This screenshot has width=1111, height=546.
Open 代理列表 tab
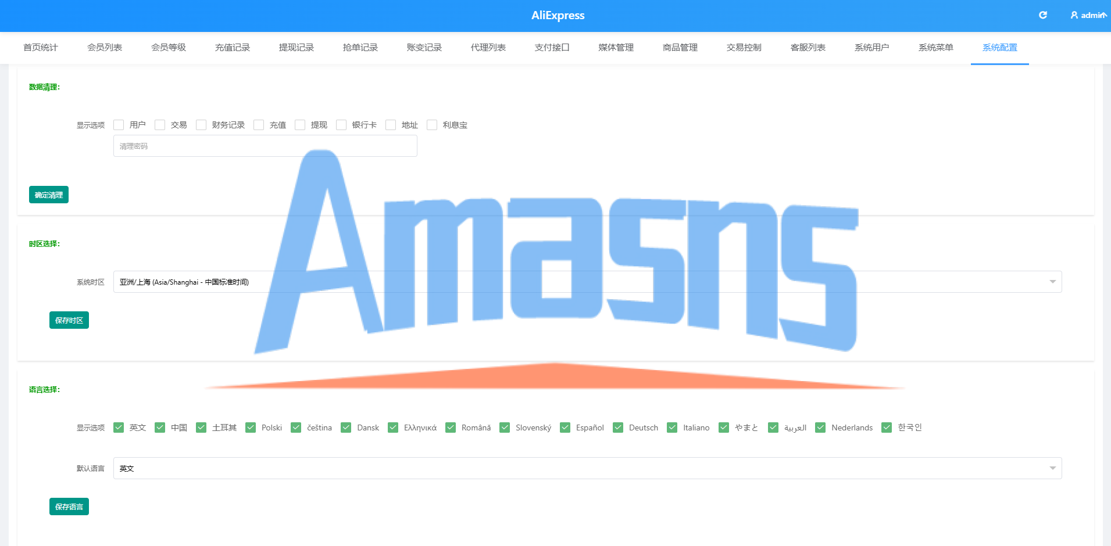point(488,48)
